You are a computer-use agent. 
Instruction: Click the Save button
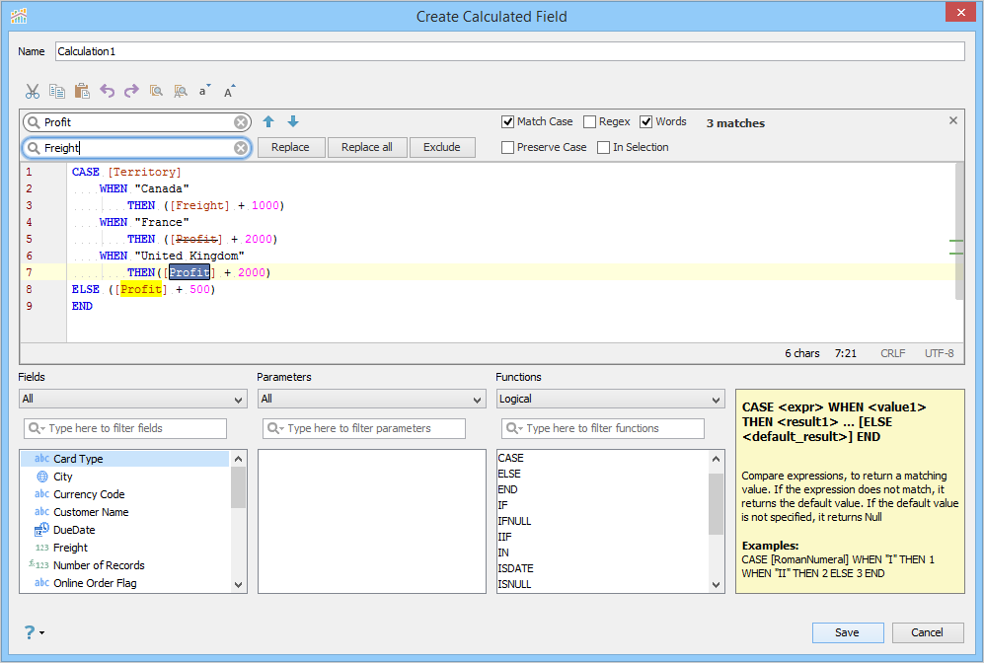click(x=847, y=632)
